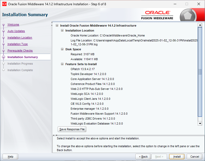Collapse the Disk Space tree node
The height and width of the screenshot is (161, 205).
coord(62,49)
